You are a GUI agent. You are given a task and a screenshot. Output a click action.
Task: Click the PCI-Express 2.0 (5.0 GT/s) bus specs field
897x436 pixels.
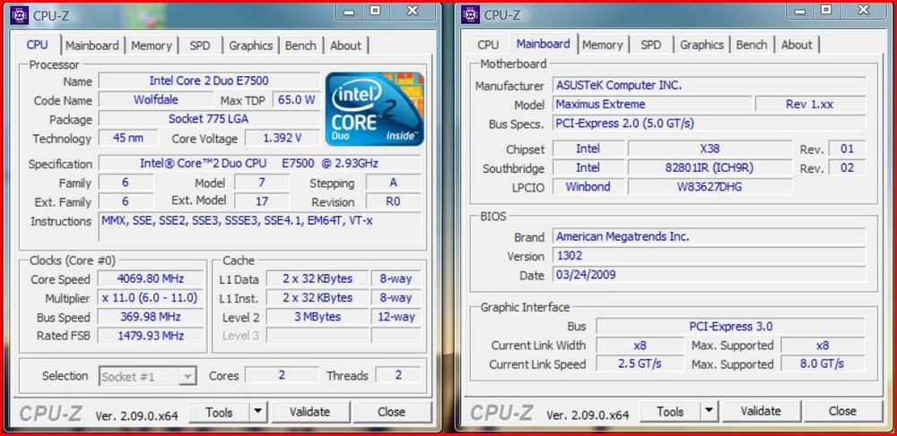point(710,124)
